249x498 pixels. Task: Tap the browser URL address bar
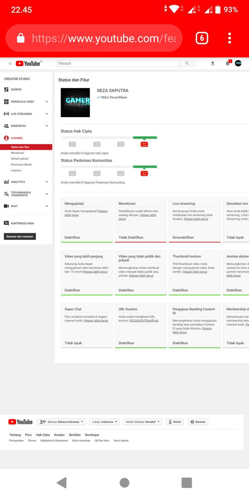click(94, 38)
